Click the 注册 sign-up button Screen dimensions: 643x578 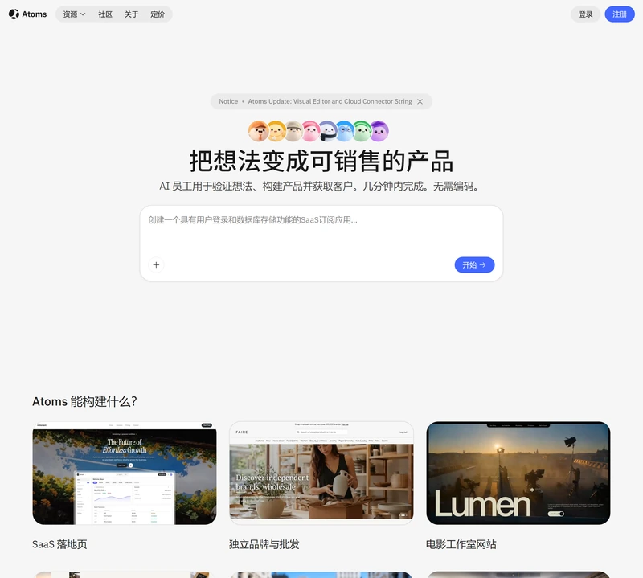pos(619,14)
